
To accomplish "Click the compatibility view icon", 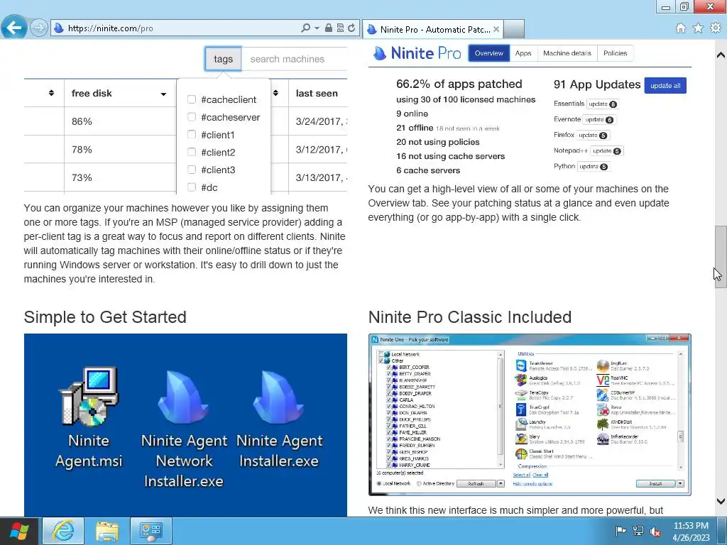I will (340, 28).
